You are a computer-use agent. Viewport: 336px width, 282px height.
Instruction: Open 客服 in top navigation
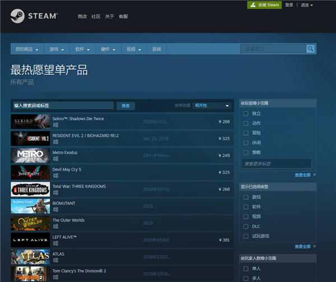pyautogui.click(x=123, y=16)
